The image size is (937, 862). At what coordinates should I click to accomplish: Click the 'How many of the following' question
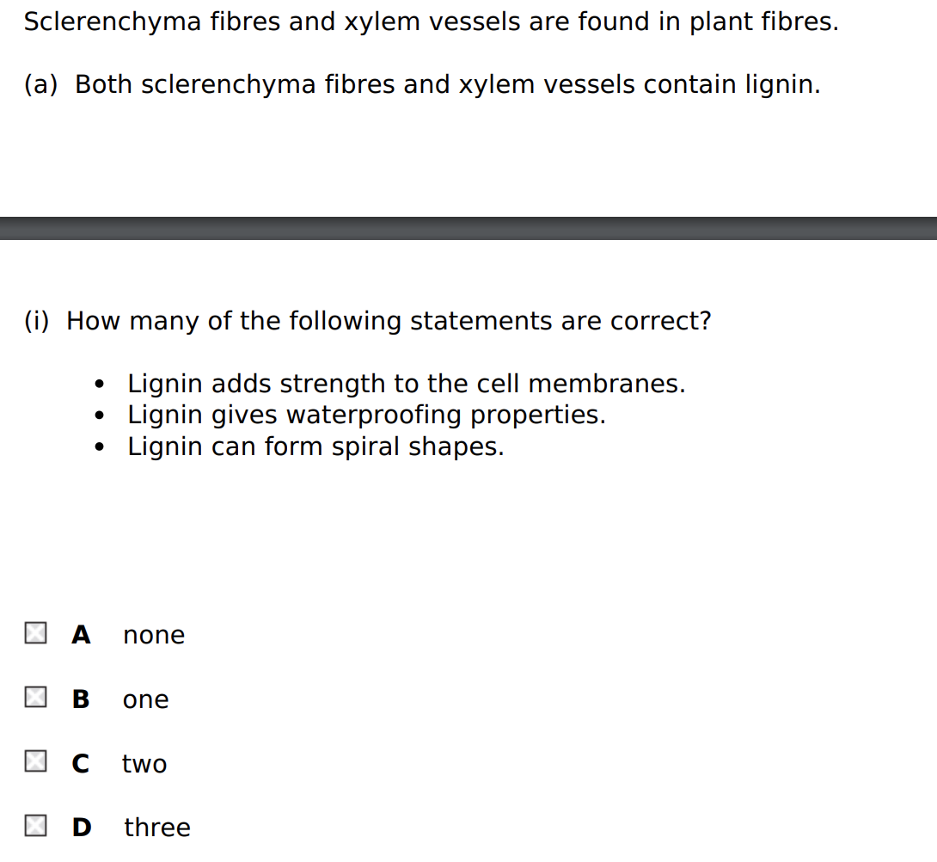coord(389,321)
